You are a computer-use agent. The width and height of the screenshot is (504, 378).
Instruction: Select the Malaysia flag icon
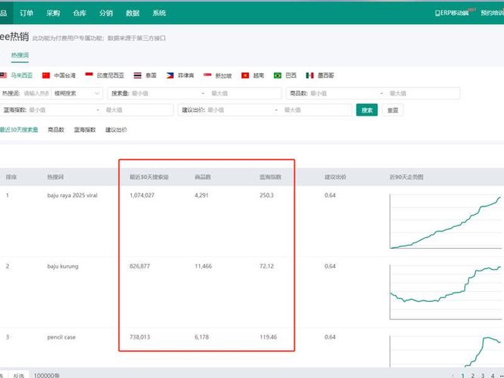pyautogui.click(x=3, y=75)
